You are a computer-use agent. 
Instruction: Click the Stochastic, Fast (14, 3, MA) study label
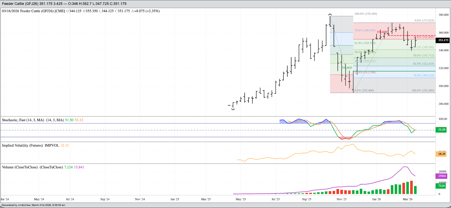coord(33,120)
